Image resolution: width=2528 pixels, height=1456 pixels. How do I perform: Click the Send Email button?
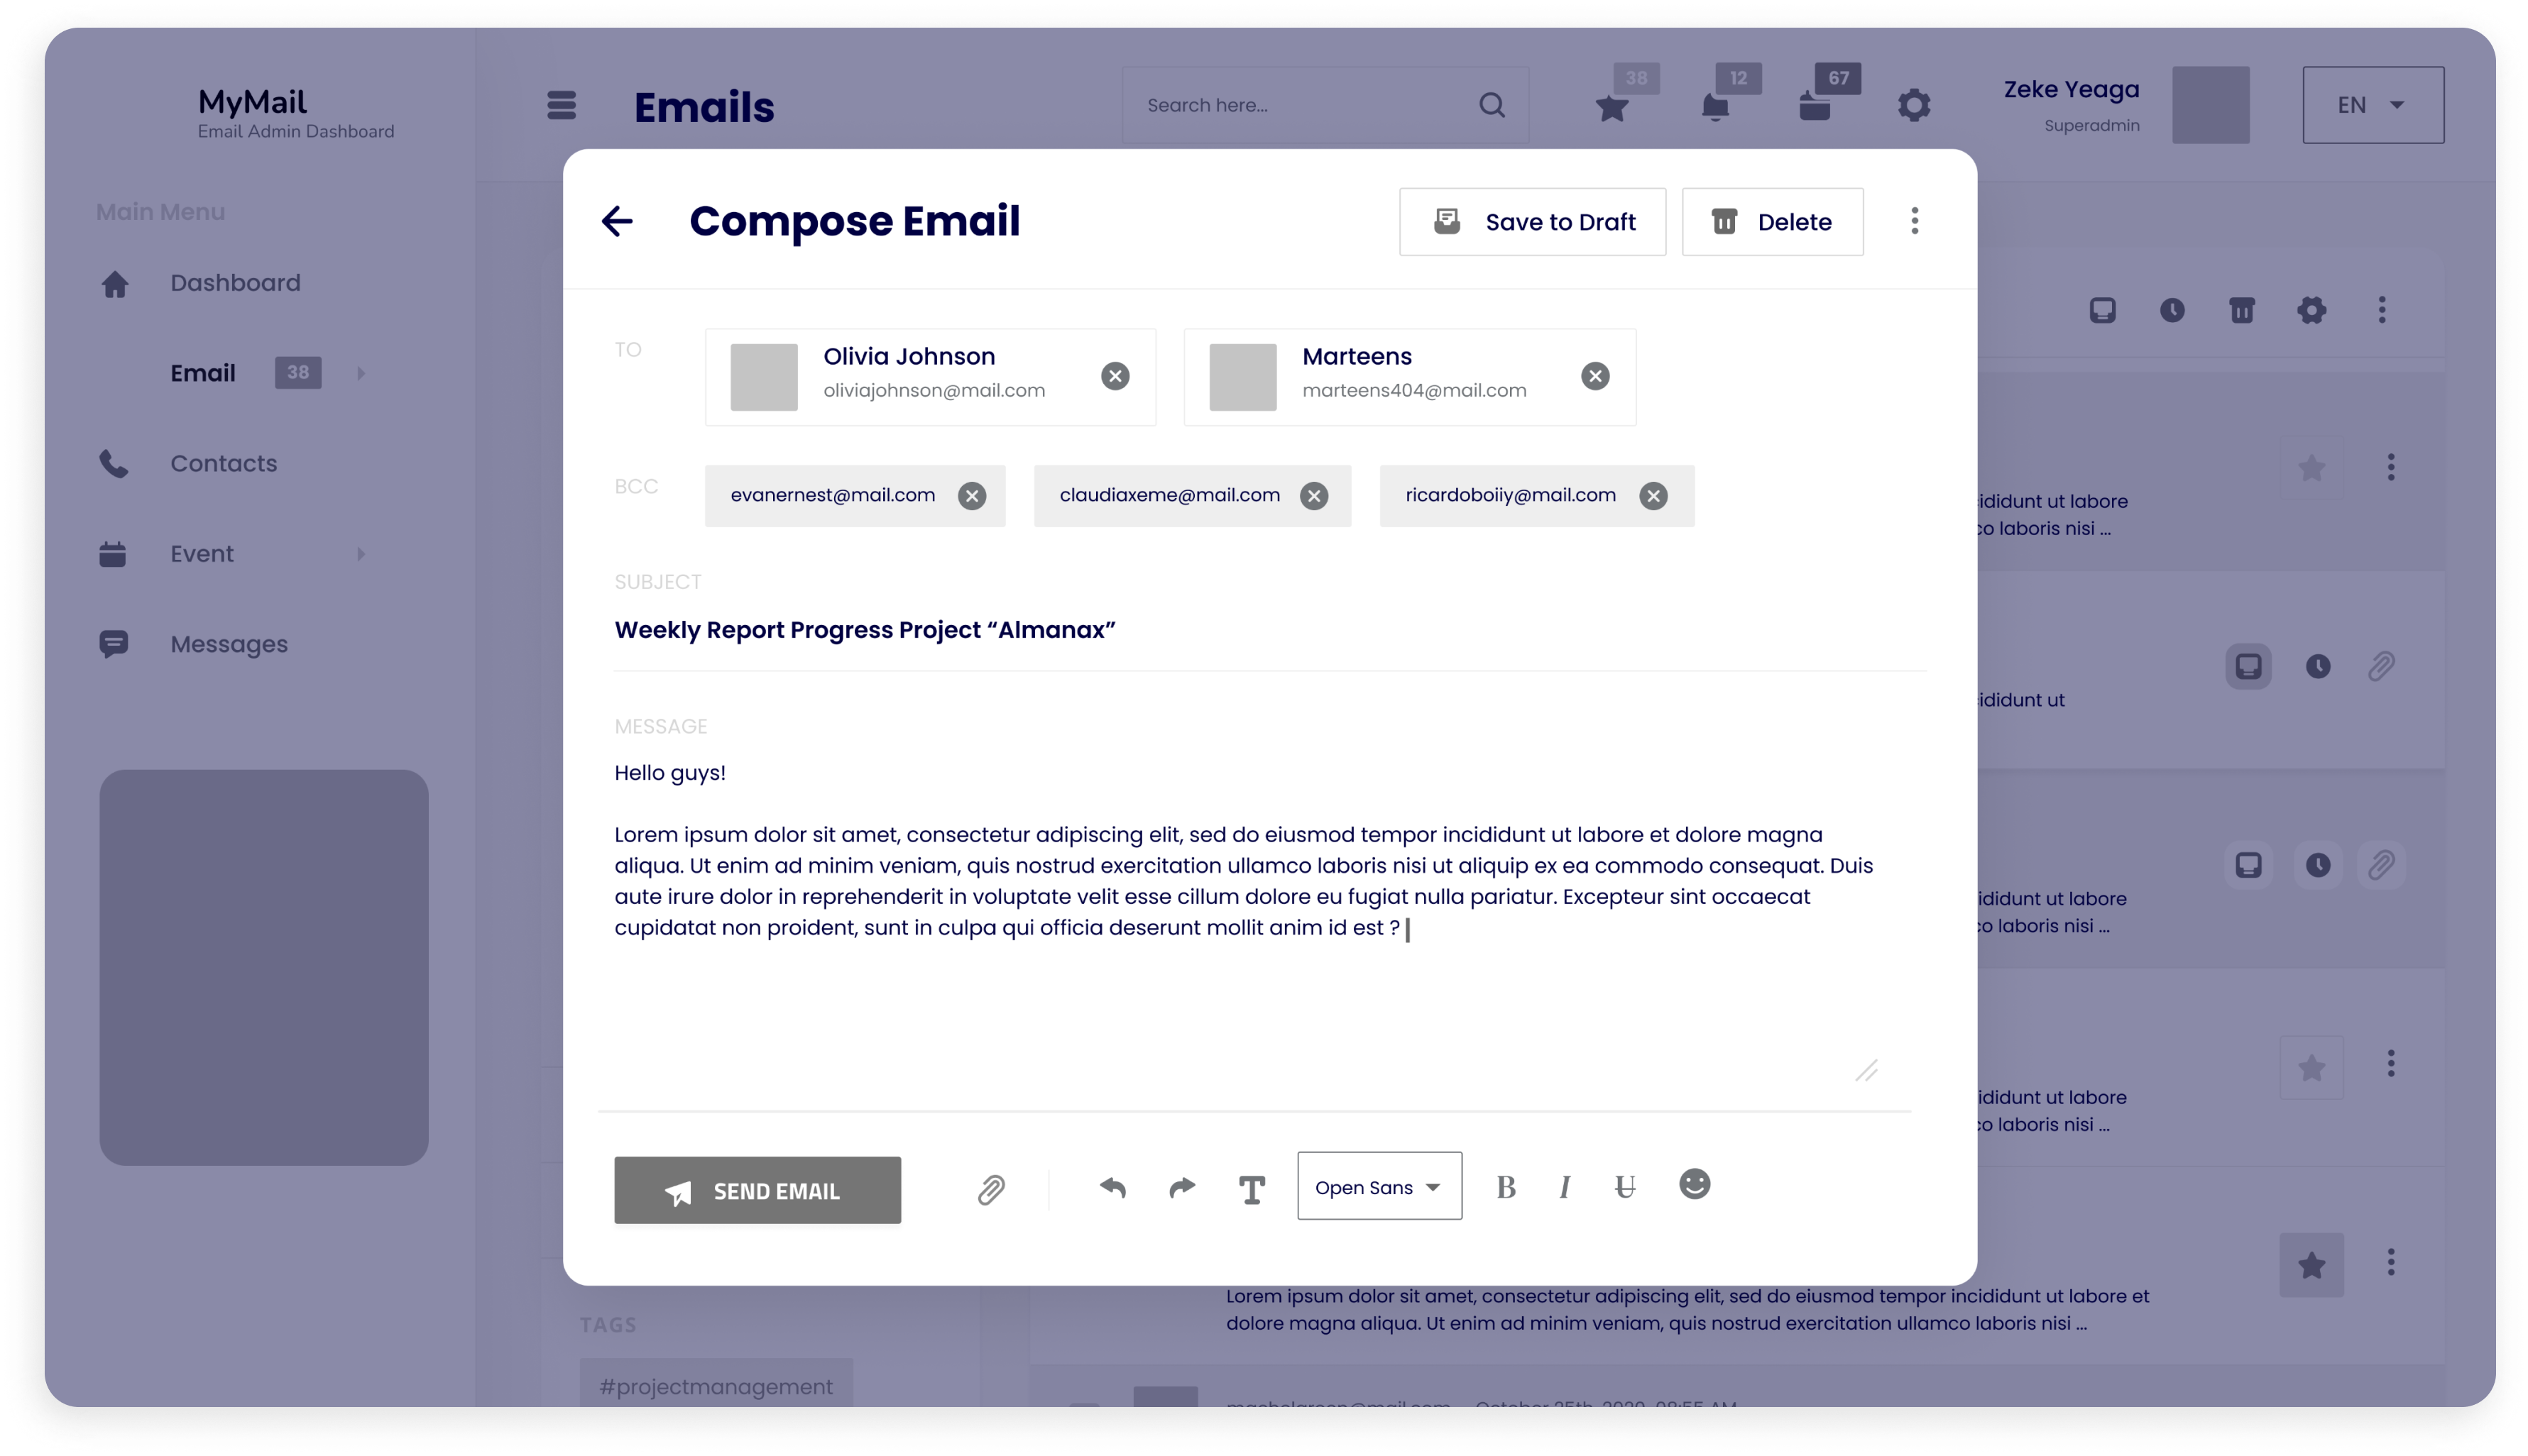click(757, 1191)
